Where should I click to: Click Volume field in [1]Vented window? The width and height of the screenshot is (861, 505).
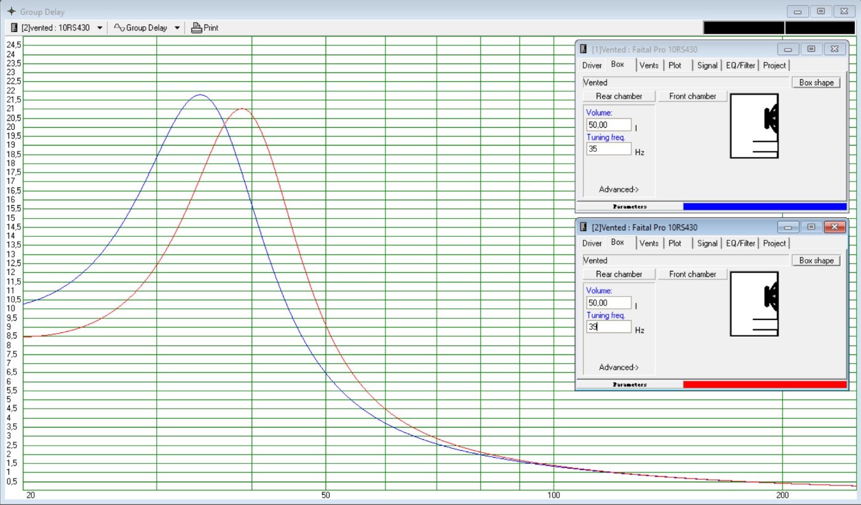(x=609, y=125)
